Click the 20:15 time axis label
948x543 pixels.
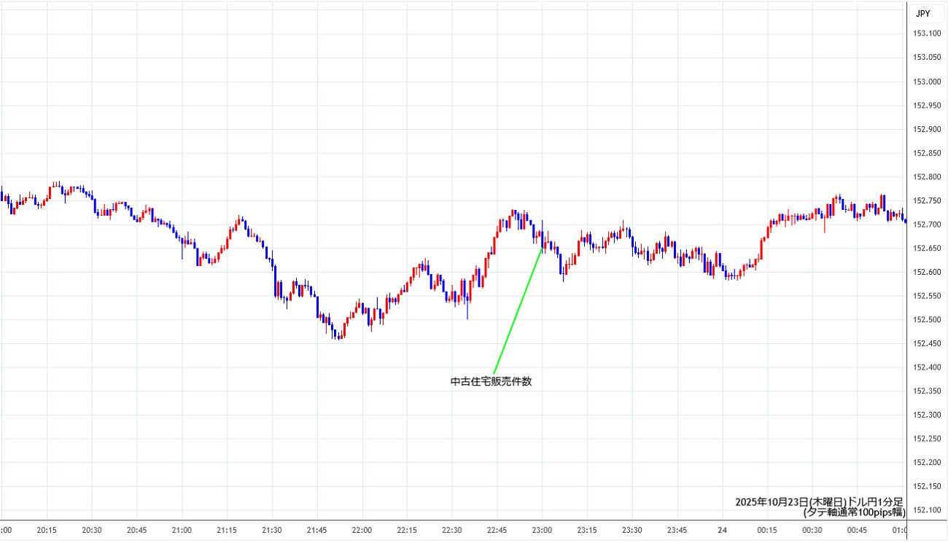pos(47,531)
